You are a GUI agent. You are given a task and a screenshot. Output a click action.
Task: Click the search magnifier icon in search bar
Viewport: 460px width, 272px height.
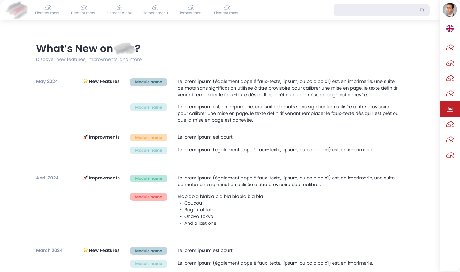coord(422,10)
